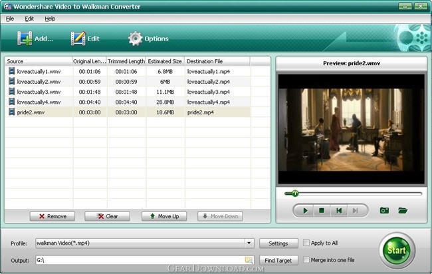This screenshot has height=274, width=432.
Task: Clear all files with Clear button
Action: 107,216
